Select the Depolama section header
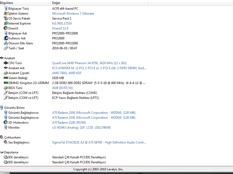Screen dimensions: 233x174 click(x=11, y=152)
